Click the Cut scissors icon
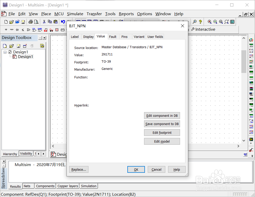This screenshot has width=255, height=197. (x=44, y=22)
